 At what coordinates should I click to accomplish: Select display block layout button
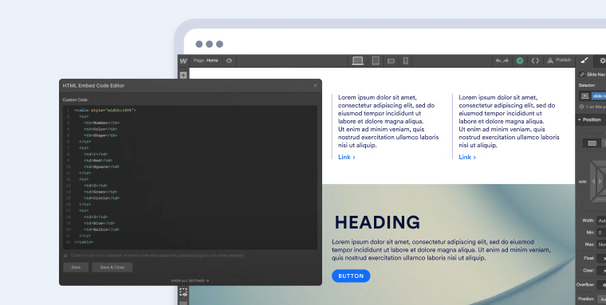click(x=592, y=143)
